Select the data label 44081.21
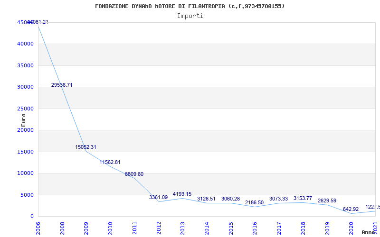The height and width of the screenshot is (237, 380). tap(38, 22)
